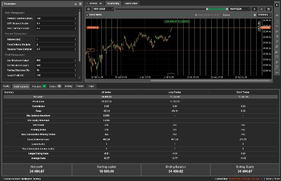Click the Long Trades column header
281x181 pixels.
click(x=174, y=93)
